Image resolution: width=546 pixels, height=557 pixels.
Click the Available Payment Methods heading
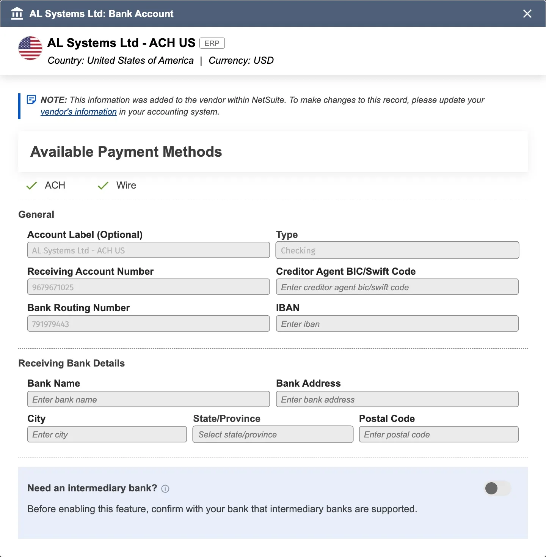pos(126,152)
